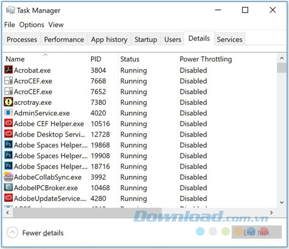Select the AdminService.exe process name
Viewport: 289px width, 249px height.
(x=42, y=113)
